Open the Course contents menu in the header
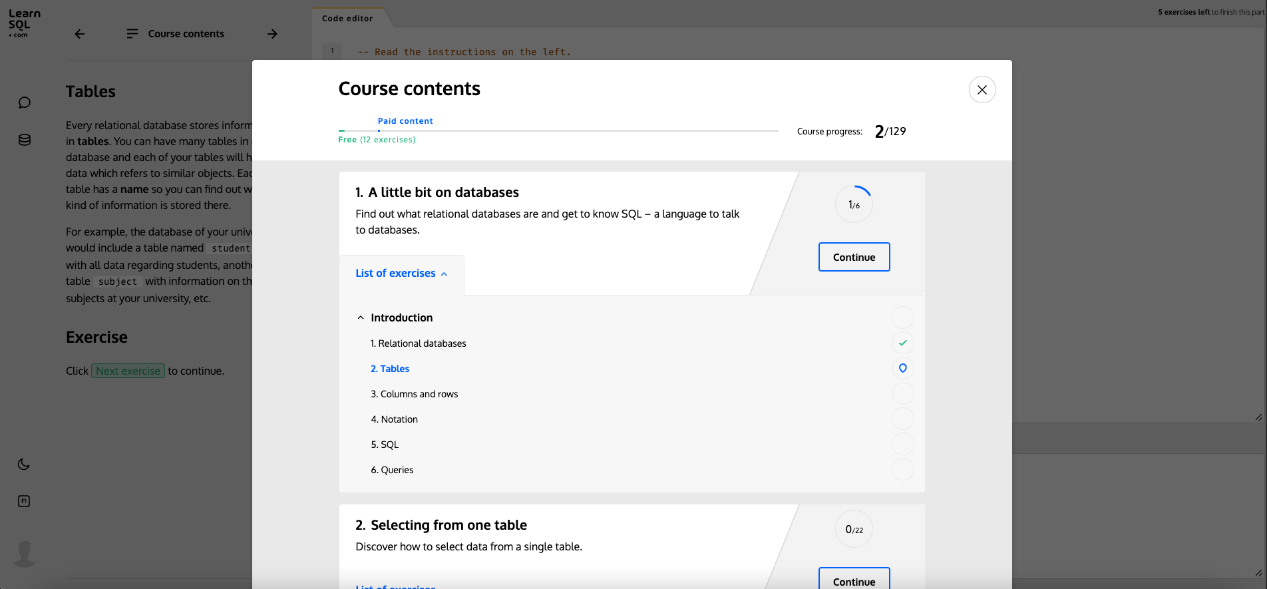The width and height of the screenshot is (1267, 589). click(176, 34)
